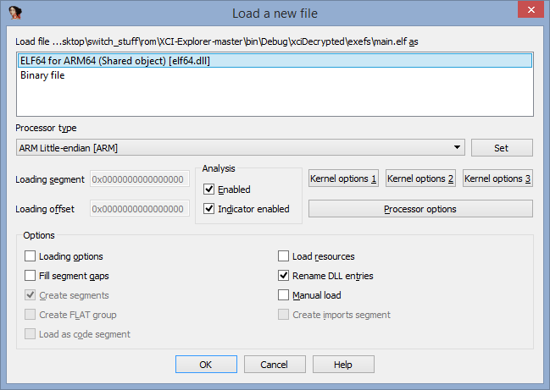Open Kernel options 2
The width and height of the screenshot is (550, 390).
tap(420, 179)
